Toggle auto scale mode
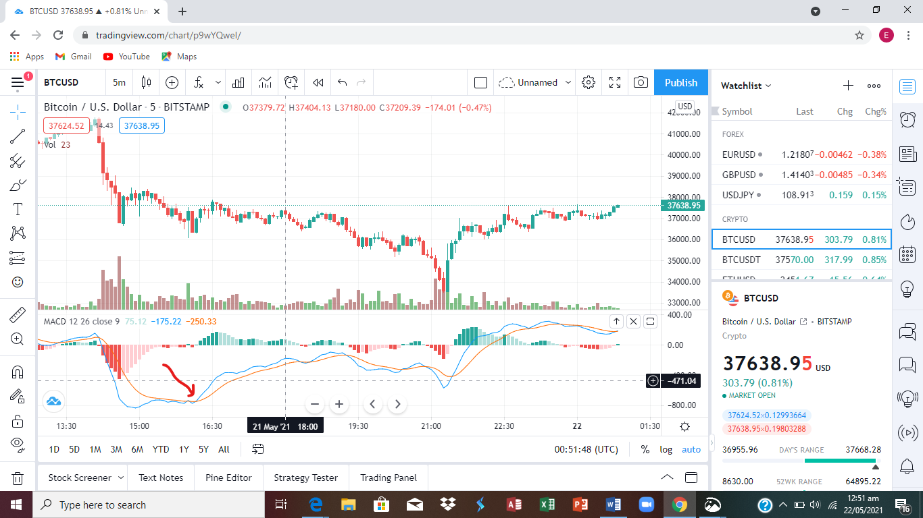 691,449
